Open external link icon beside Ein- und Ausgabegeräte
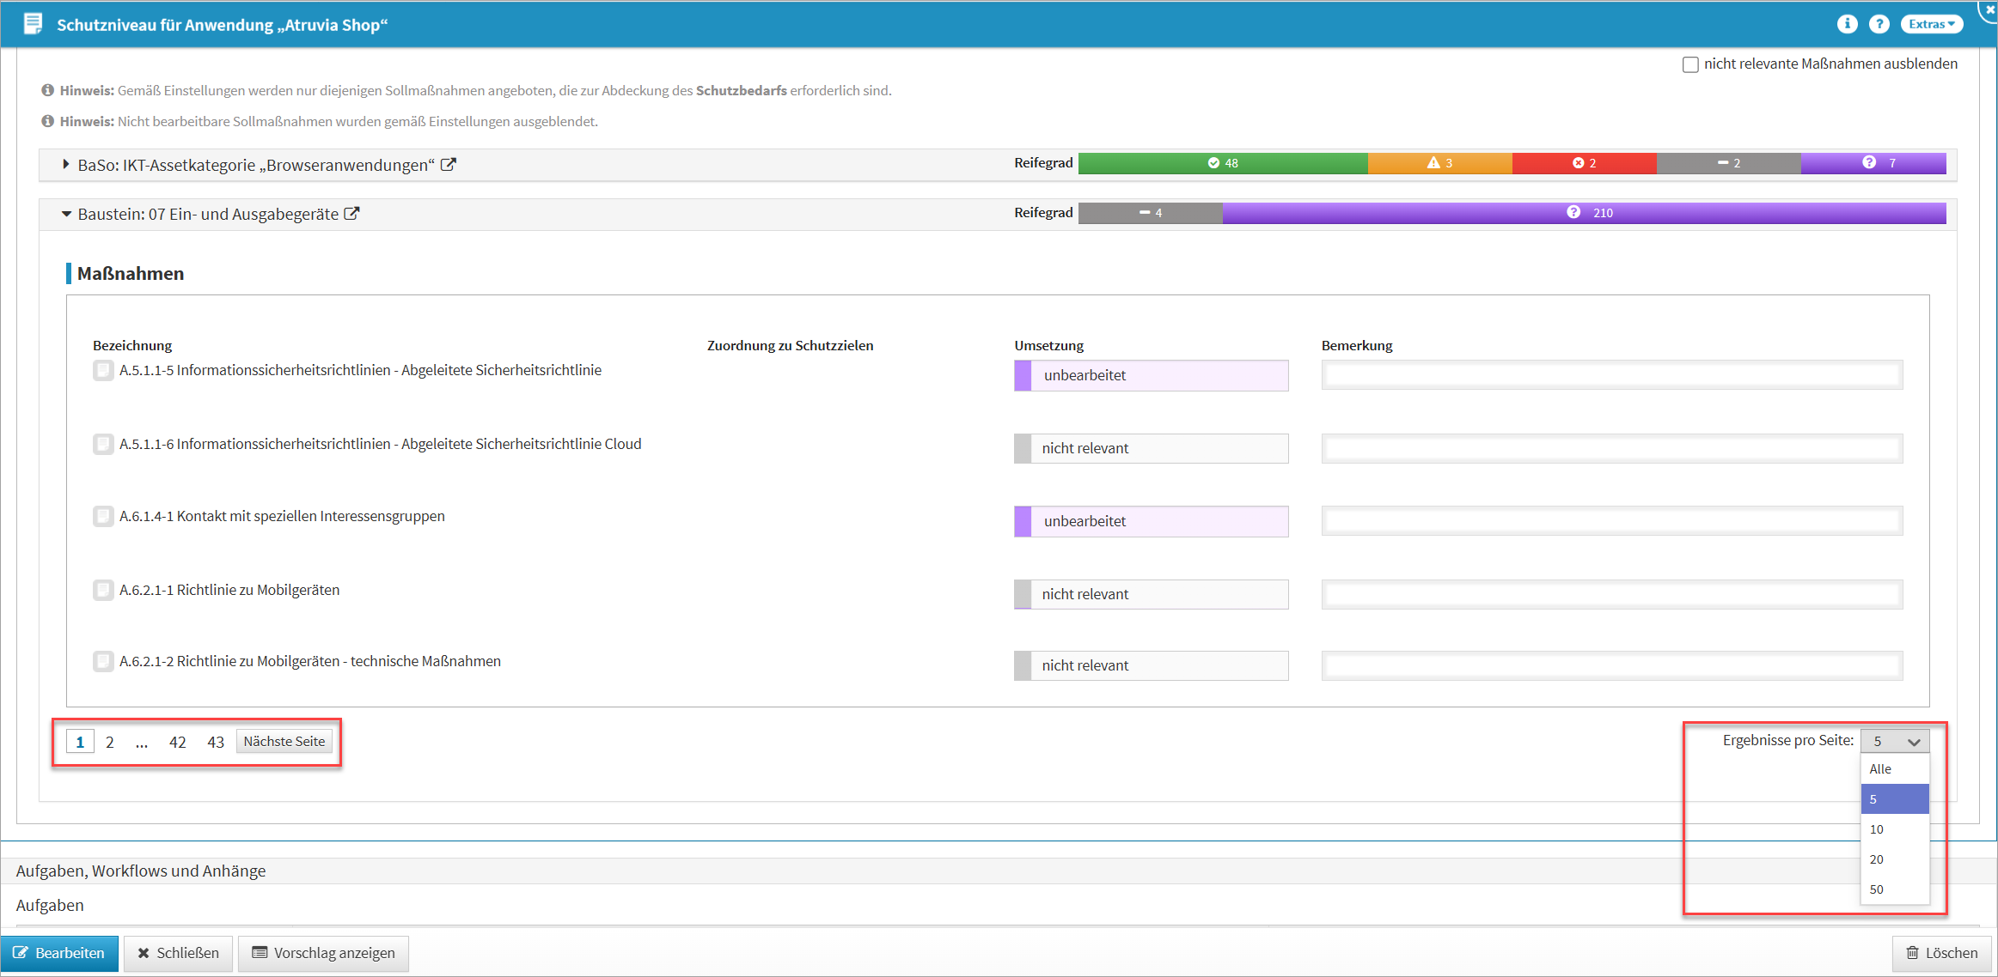The image size is (1998, 977). tap(351, 214)
